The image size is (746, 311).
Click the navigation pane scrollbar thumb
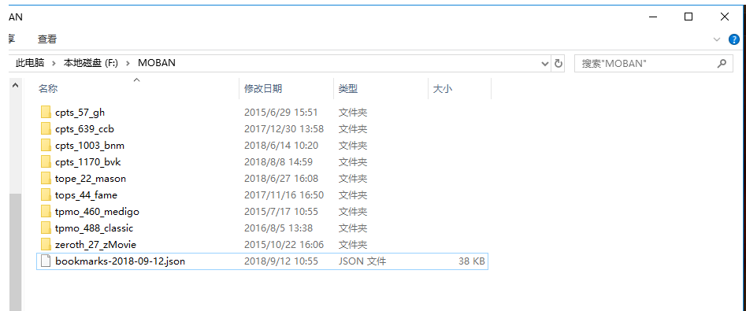pyautogui.click(x=15, y=252)
